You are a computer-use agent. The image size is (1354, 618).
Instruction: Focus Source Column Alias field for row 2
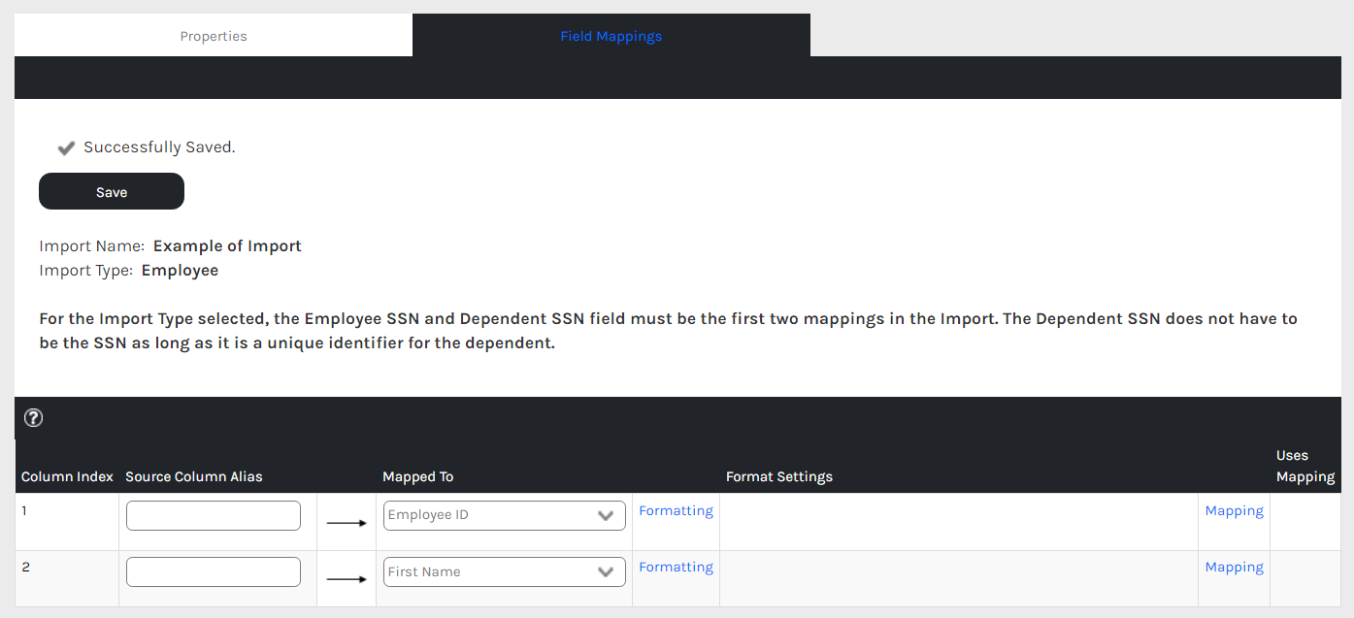(214, 572)
